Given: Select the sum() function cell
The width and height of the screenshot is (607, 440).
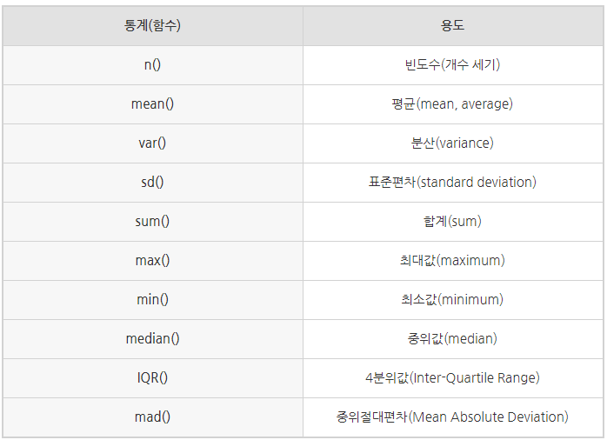Looking at the screenshot, I should [152, 222].
